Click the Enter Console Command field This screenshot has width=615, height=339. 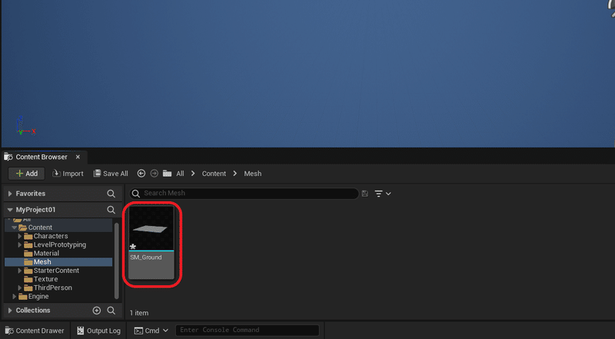point(247,330)
